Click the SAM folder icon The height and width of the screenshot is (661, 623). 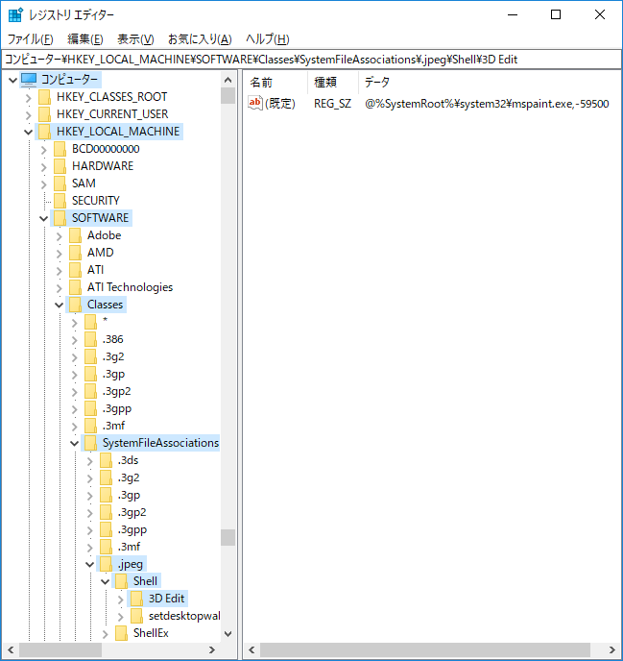(60, 184)
